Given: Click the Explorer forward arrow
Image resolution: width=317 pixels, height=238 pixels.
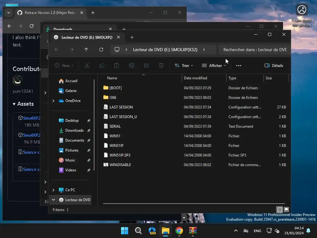Looking at the screenshot, I should click(72, 50).
